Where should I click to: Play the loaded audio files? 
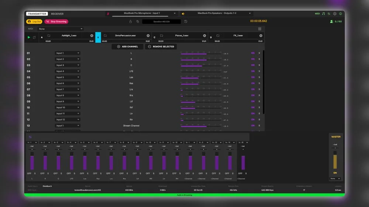(x=29, y=37)
